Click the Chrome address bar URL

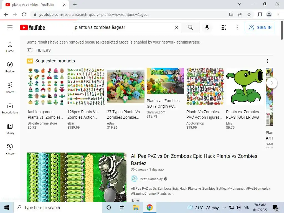[94, 14]
